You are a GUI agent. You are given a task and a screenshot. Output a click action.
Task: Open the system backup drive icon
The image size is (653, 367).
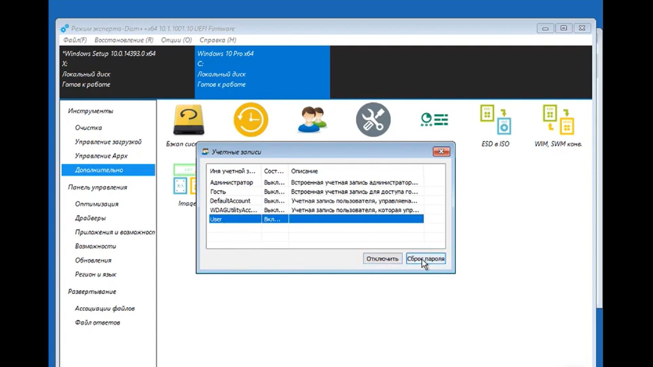[188, 120]
